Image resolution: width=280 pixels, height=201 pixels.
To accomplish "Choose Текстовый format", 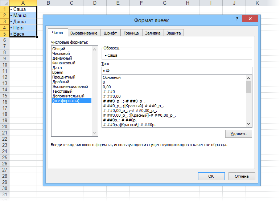I will pyautogui.click(x=71, y=91).
